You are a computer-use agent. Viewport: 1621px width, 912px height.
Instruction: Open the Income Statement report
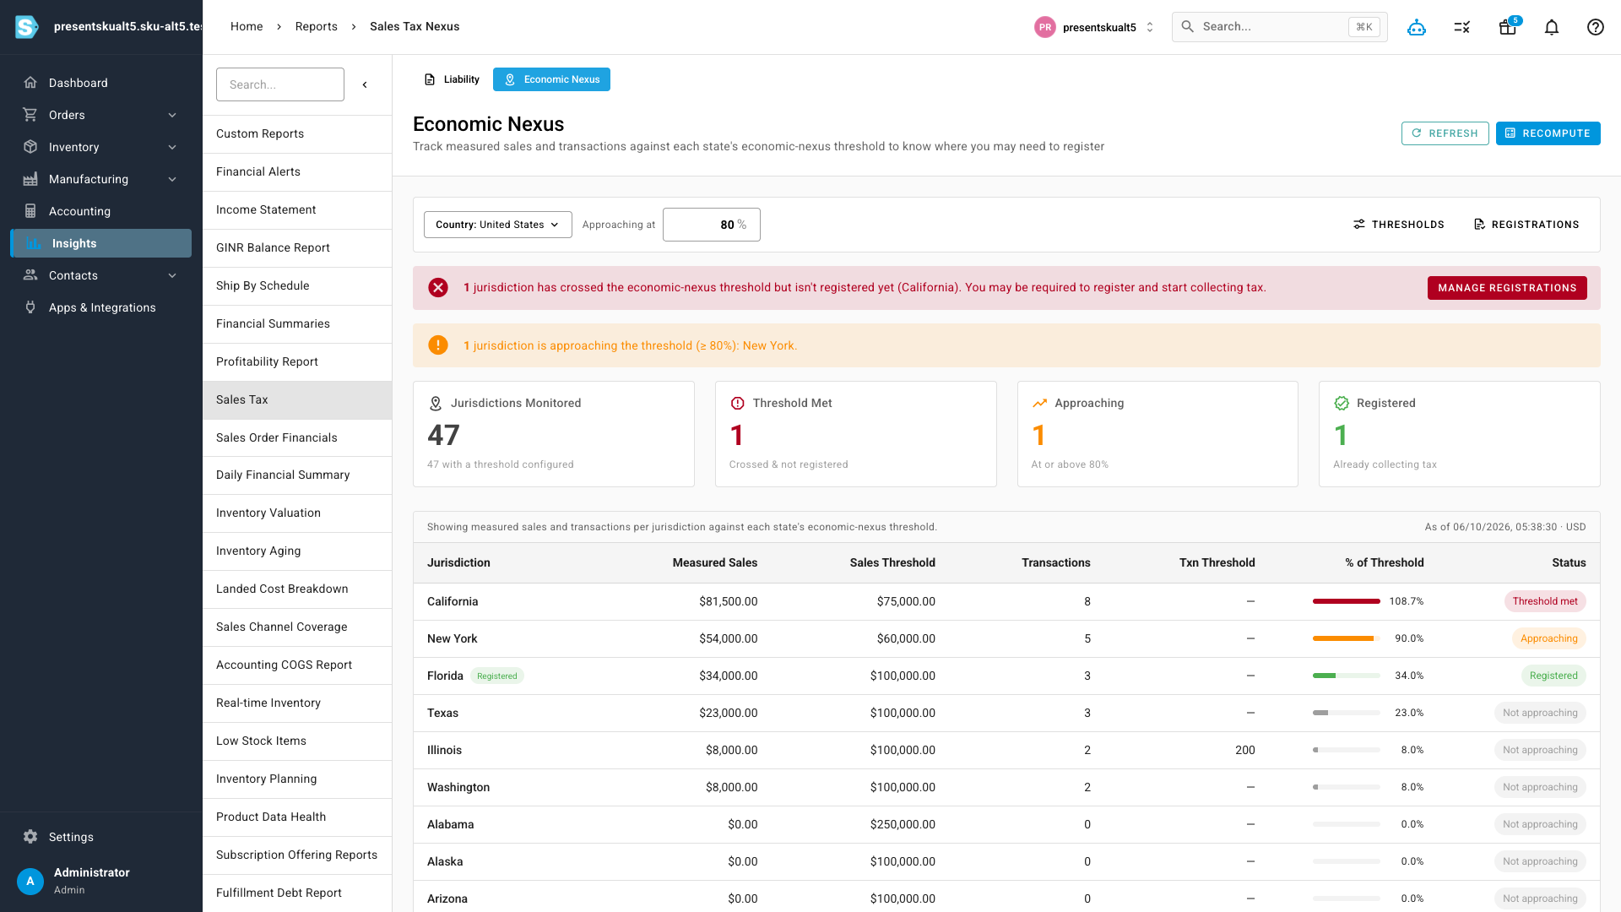(297, 209)
